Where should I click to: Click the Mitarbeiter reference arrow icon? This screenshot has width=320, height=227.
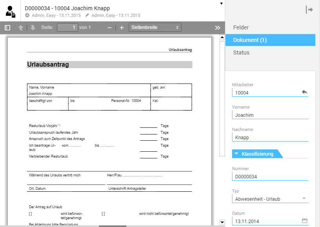pyautogui.click(x=304, y=92)
